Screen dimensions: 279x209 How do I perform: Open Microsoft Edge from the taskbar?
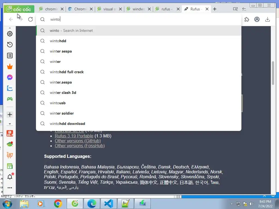[x=92, y=204]
